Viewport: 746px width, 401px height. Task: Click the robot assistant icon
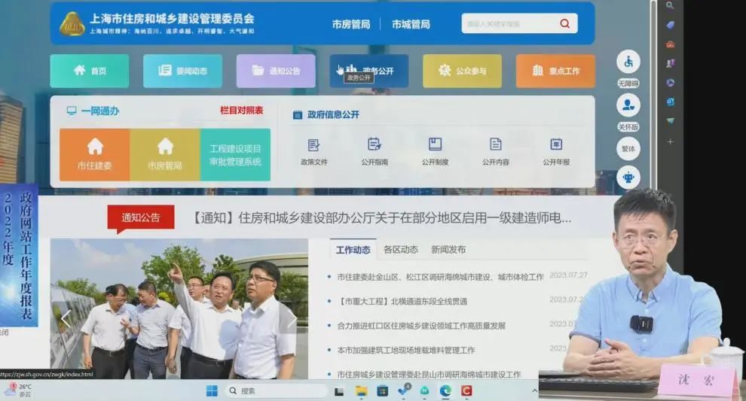628,178
